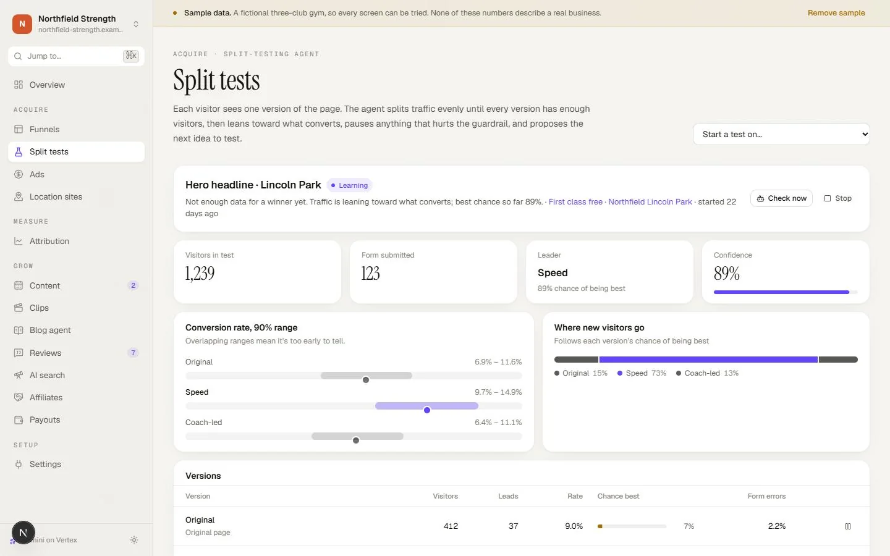The height and width of the screenshot is (556, 890).
Task: Click the "123" form submitted value
Action: pos(371,274)
